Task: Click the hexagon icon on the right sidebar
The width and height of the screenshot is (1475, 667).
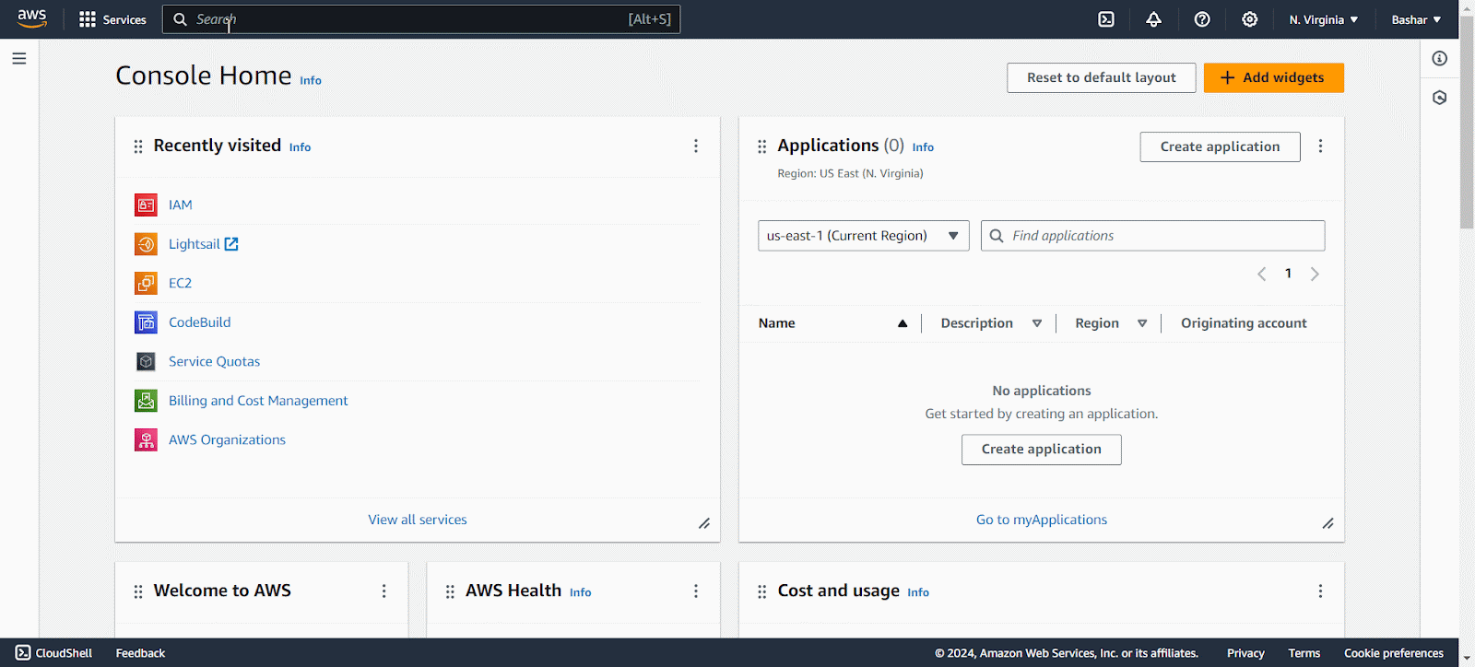Action: 1440,98
